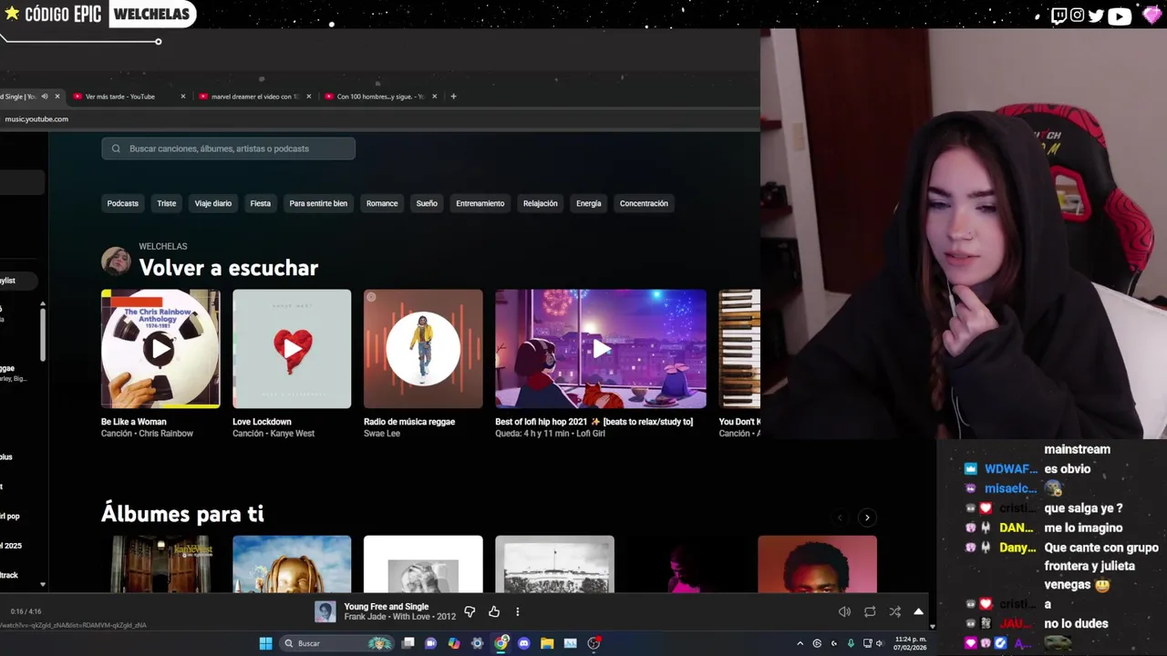Image resolution: width=1167 pixels, height=656 pixels.
Task: Open the three-dot menu in player bar
Action: click(x=517, y=612)
